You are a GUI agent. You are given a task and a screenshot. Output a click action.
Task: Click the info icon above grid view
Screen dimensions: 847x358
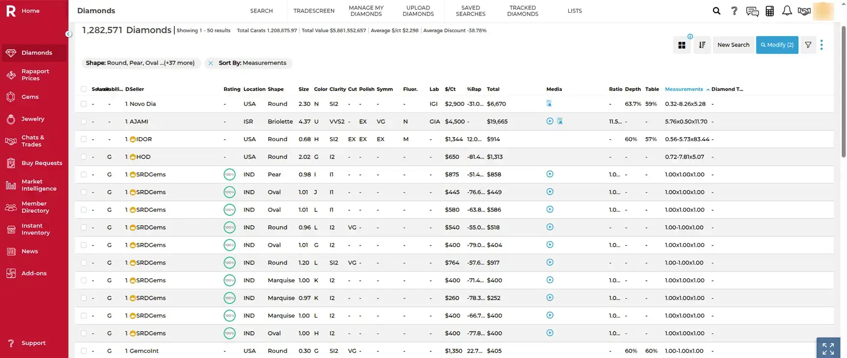click(x=690, y=36)
